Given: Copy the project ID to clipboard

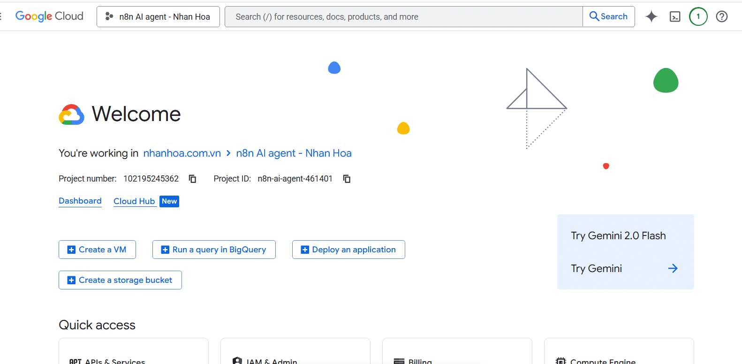Looking at the screenshot, I should [347, 179].
